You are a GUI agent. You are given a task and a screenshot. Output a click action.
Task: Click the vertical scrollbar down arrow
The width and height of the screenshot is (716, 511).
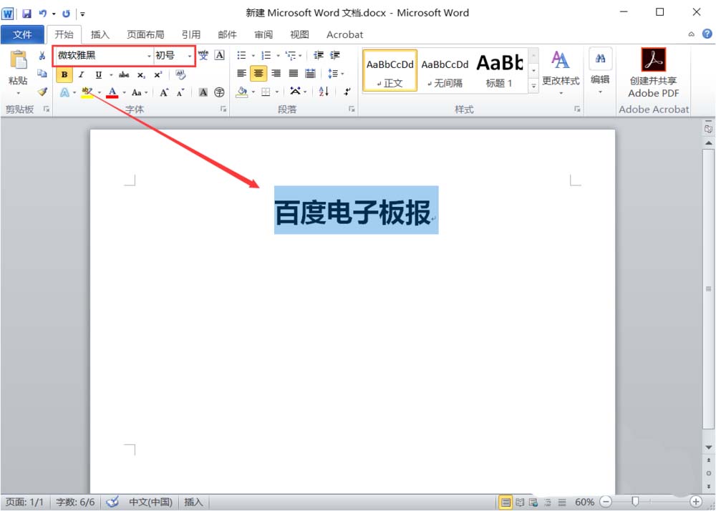[709, 447]
